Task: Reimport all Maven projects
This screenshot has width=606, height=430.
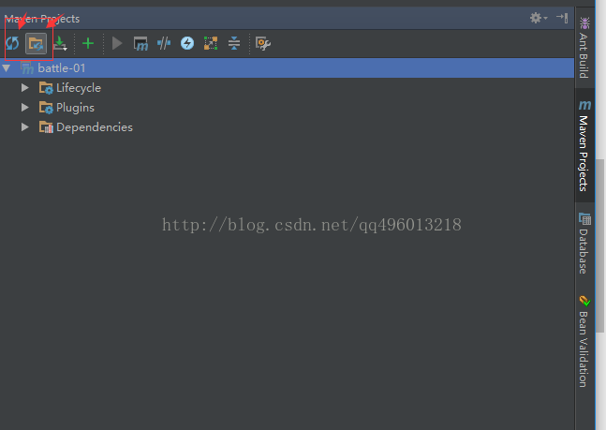Action: click(12, 43)
